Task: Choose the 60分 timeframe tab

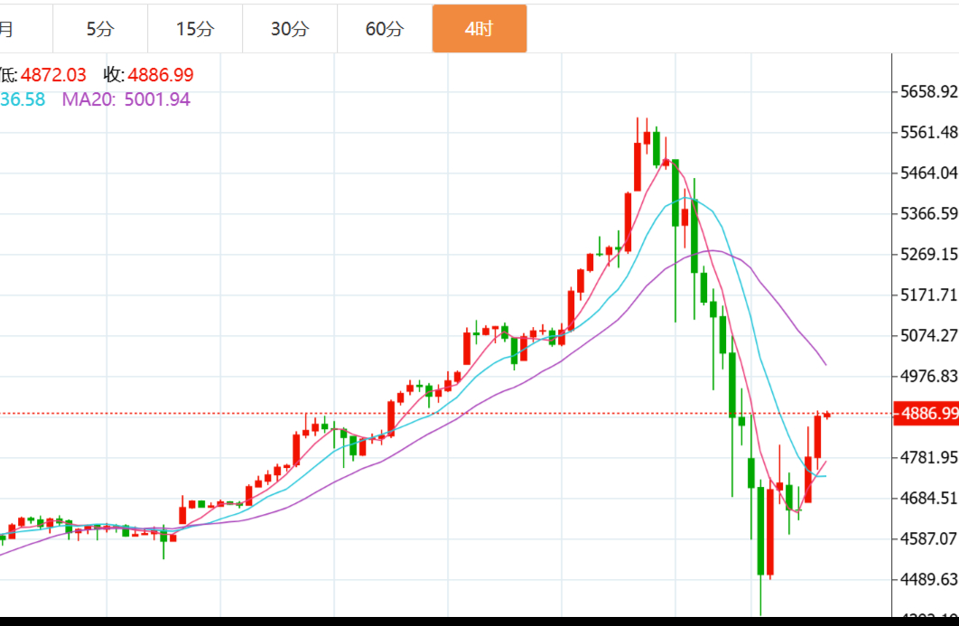Action: tap(385, 29)
